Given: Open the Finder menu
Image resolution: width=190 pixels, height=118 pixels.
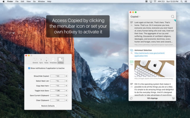Looking at the screenshot, I should pyautogui.click(x=10, y=2).
